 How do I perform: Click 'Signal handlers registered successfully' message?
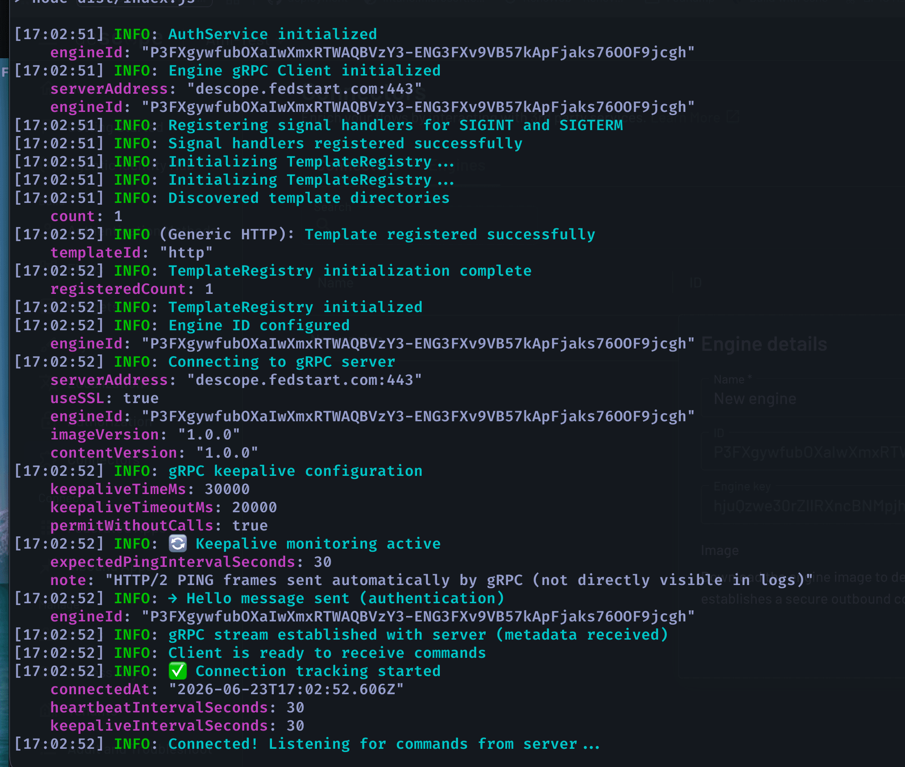point(345,143)
